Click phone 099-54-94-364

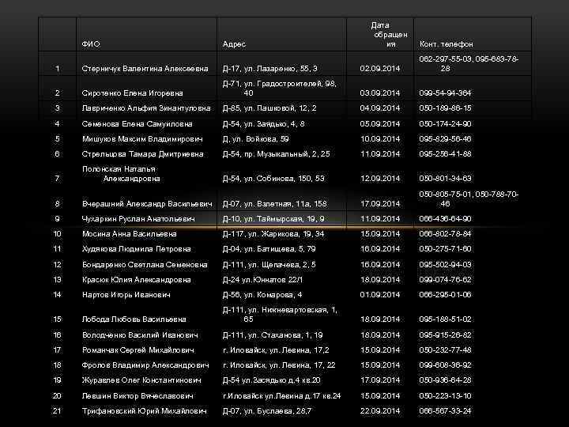point(445,93)
